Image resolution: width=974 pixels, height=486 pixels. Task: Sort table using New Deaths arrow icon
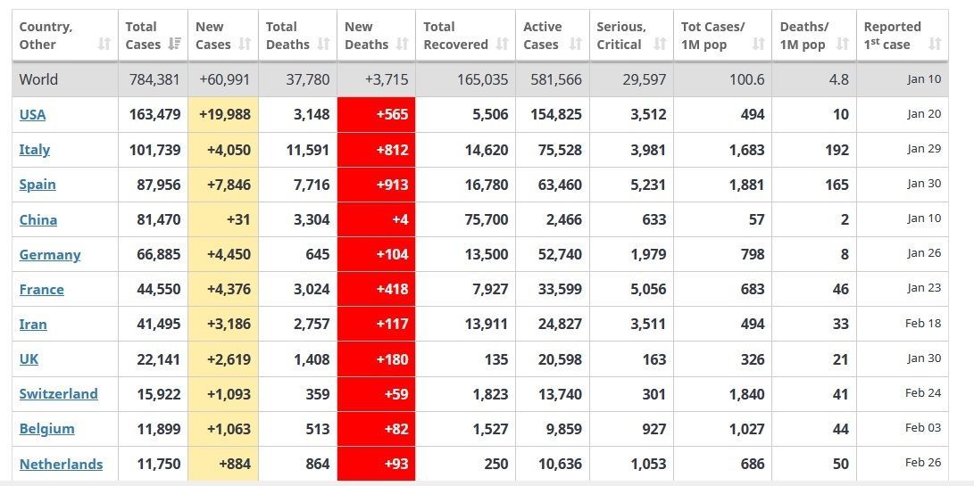(402, 44)
